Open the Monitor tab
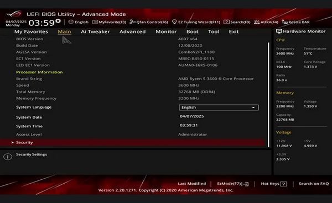 pyautogui.click(x=166, y=31)
